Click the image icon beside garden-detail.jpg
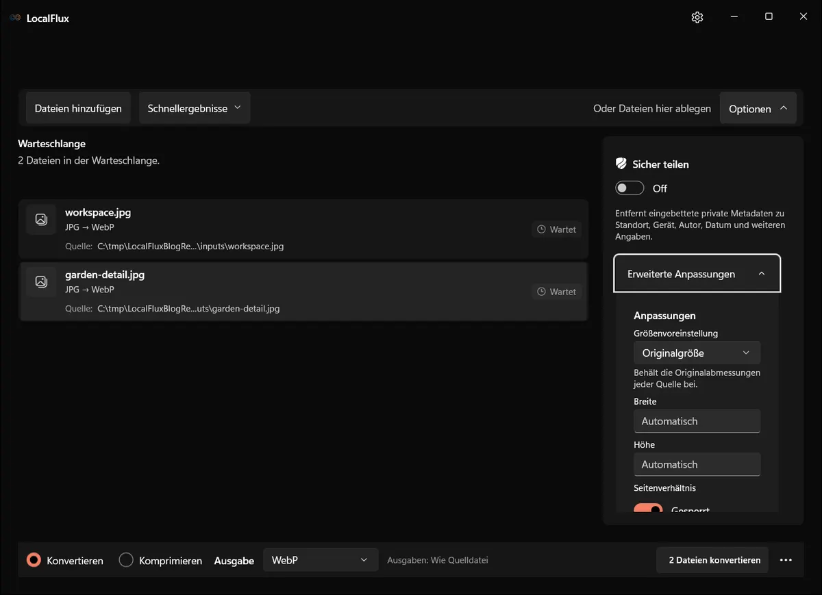The width and height of the screenshot is (822, 595). tap(41, 281)
